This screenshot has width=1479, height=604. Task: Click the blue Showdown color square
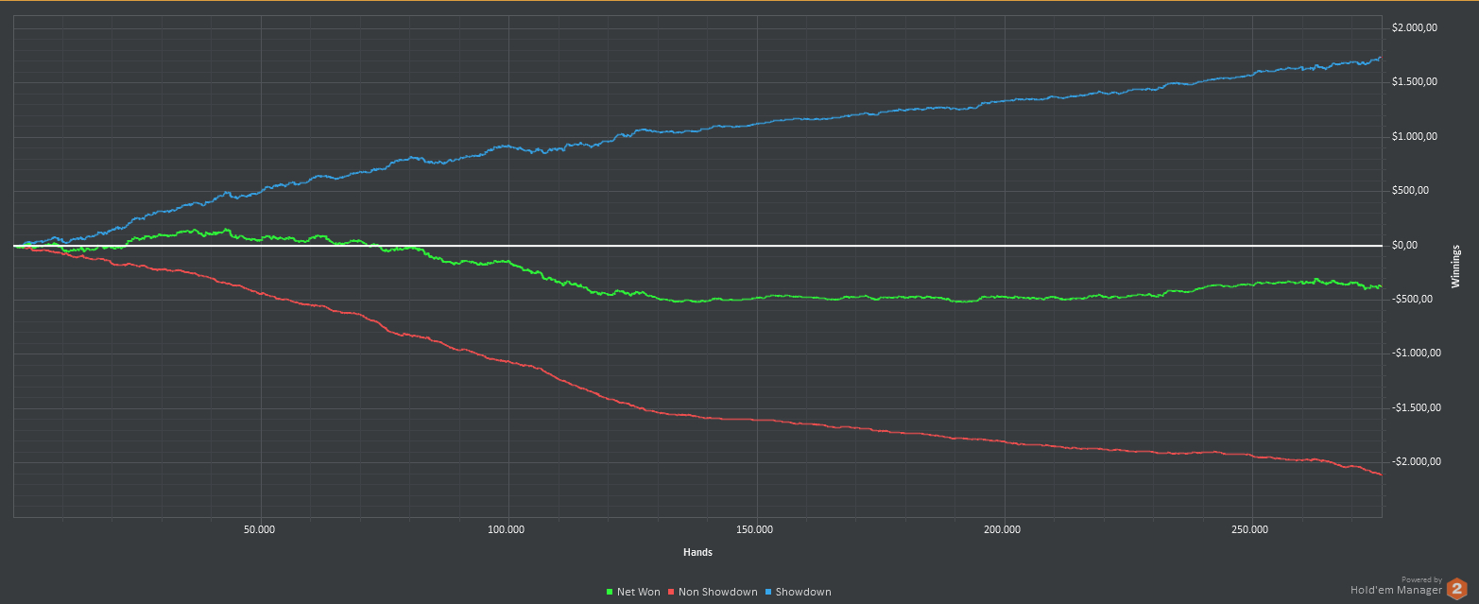[768, 593]
